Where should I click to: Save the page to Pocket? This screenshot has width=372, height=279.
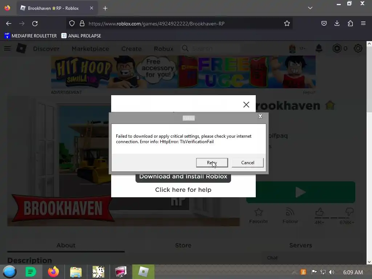324,23
